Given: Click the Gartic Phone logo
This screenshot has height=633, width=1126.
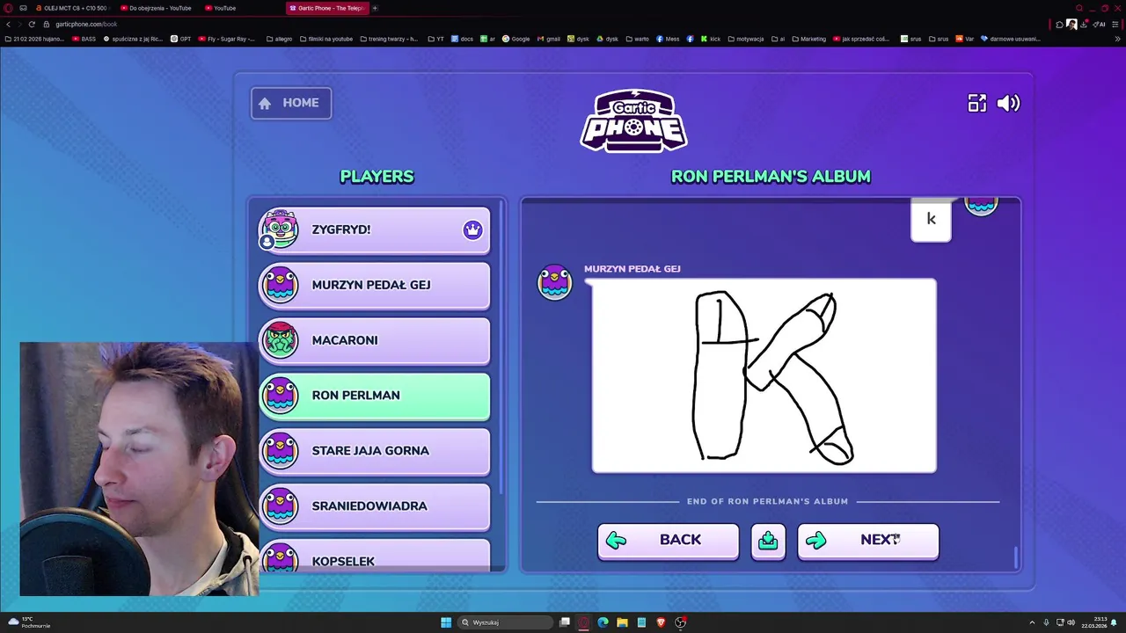Looking at the screenshot, I should tap(633, 120).
